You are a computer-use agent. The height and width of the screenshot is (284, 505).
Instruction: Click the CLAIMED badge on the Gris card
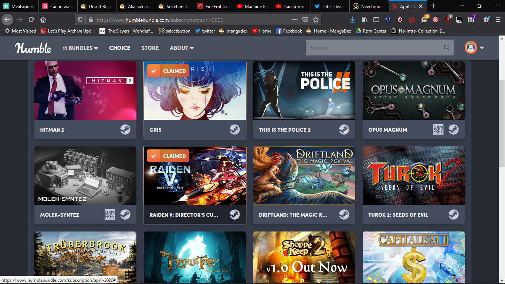[168, 71]
